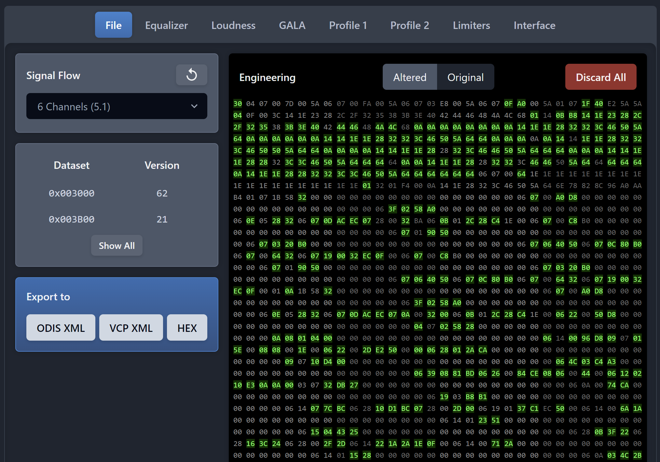Open the Limiters tab
Viewport: 660px width, 462px height.
[x=471, y=25]
